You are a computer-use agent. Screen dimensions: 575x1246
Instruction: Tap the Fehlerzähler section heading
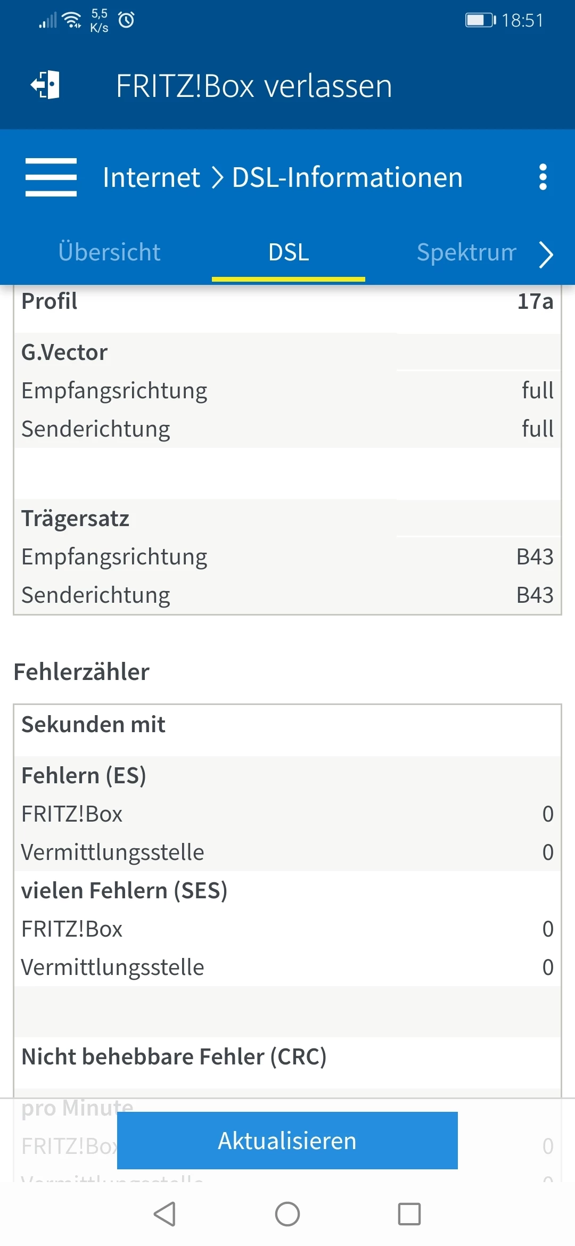coord(81,672)
